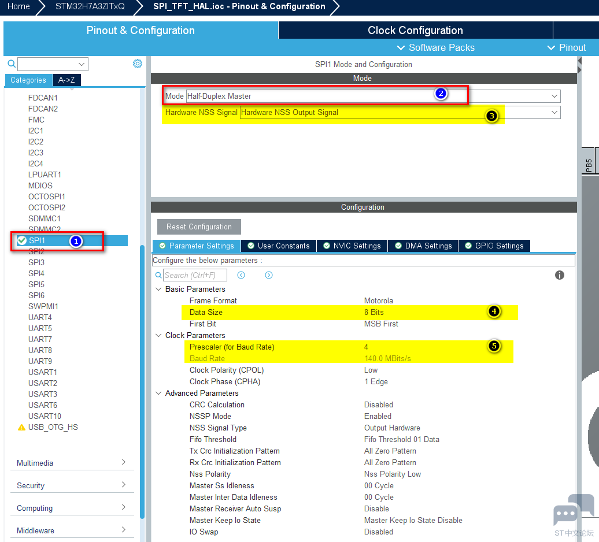599x542 pixels.
Task: Select SPI3 in the peripheral list
Action: [36, 262]
